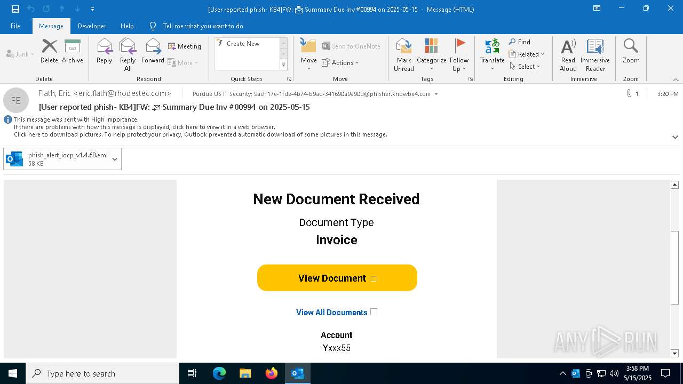Click the message body vertical scrollbar thumb
Screen dimensions: 683x384
(x=674, y=268)
